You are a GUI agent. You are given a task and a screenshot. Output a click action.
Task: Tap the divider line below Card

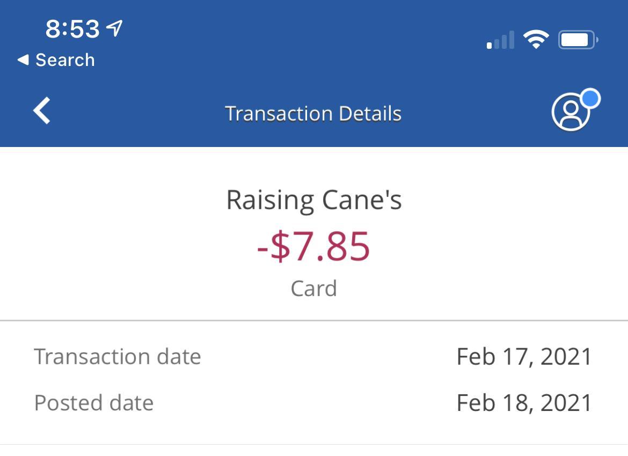pyautogui.click(x=314, y=321)
